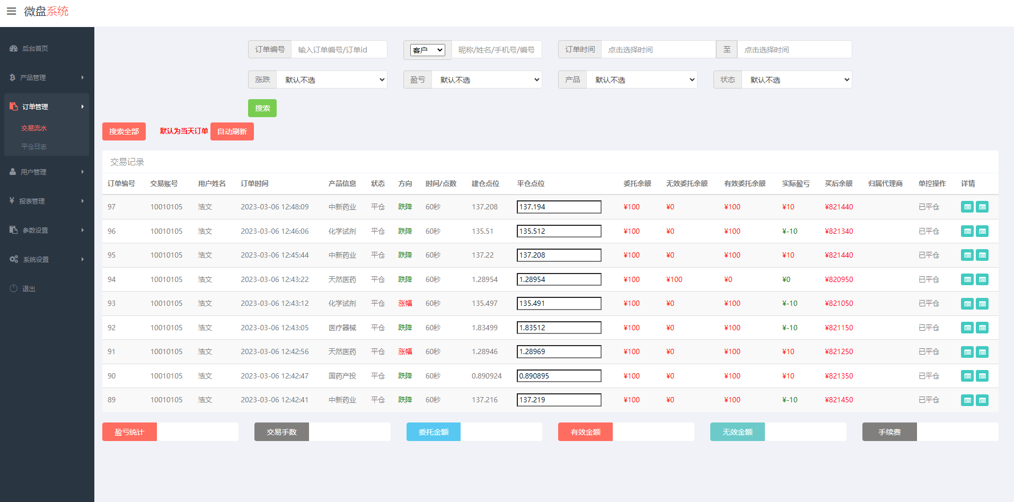Screen dimensions: 1014x502
Task: Click the hamburger menu icon beside 微盘系统
Action: pos(11,11)
